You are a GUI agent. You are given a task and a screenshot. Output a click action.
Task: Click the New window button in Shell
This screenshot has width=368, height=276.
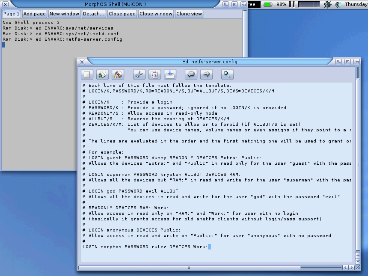pos(64,14)
